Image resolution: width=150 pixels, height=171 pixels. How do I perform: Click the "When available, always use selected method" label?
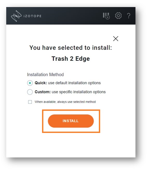pos(65,102)
